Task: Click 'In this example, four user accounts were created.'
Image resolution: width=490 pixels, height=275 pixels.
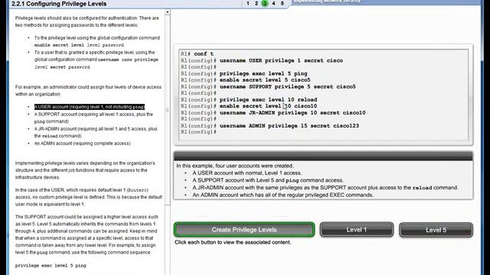Action: coord(235,166)
